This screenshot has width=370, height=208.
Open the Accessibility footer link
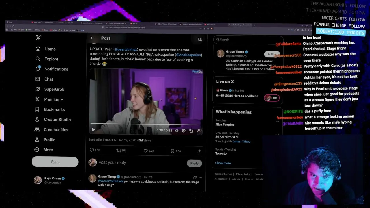221,179
